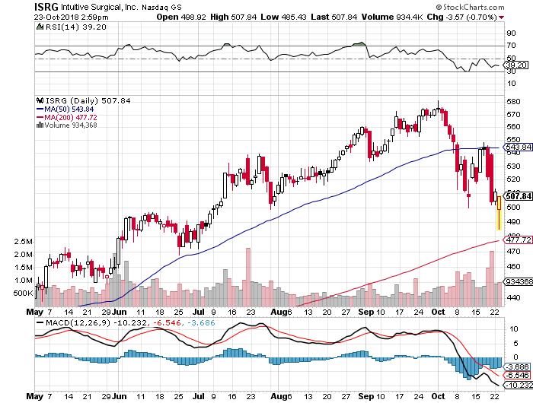The image size is (533, 403).
Task: Click the blue MA(50) legend line swatch
Action: point(40,109)
